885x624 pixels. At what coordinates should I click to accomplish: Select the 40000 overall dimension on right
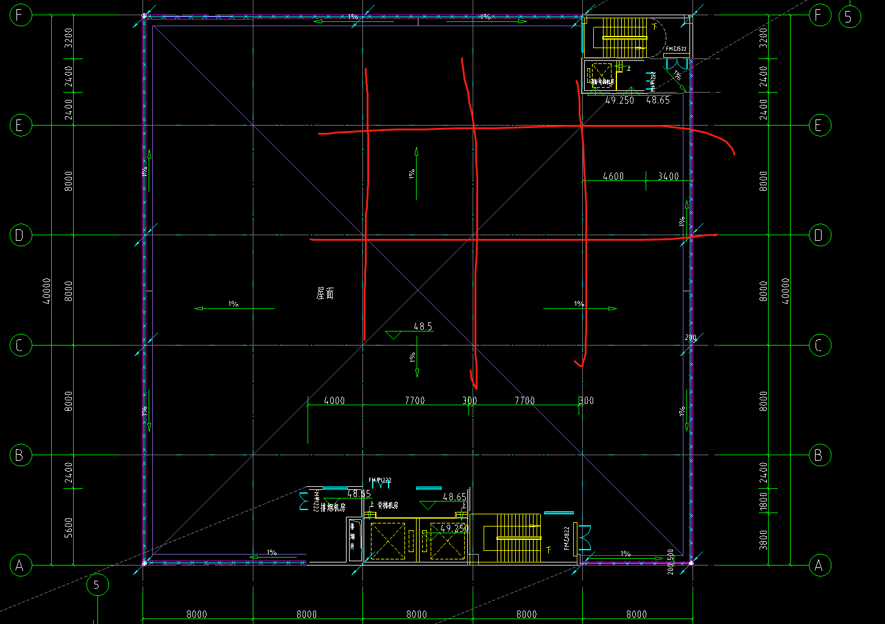click(786, 291)
